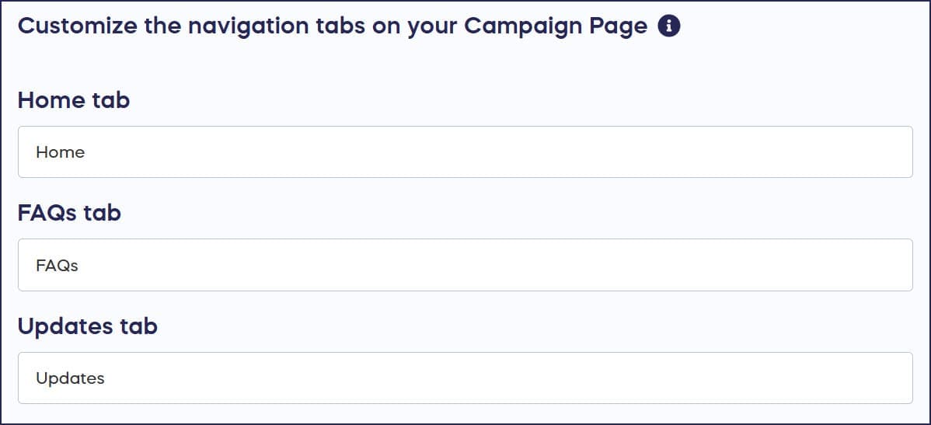Click the "Updates tab" field label
This screenshot has width=931, height=425.
click(87, 326)
